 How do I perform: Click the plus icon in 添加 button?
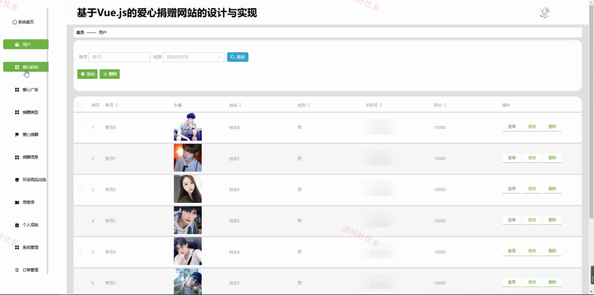point(82,74)
